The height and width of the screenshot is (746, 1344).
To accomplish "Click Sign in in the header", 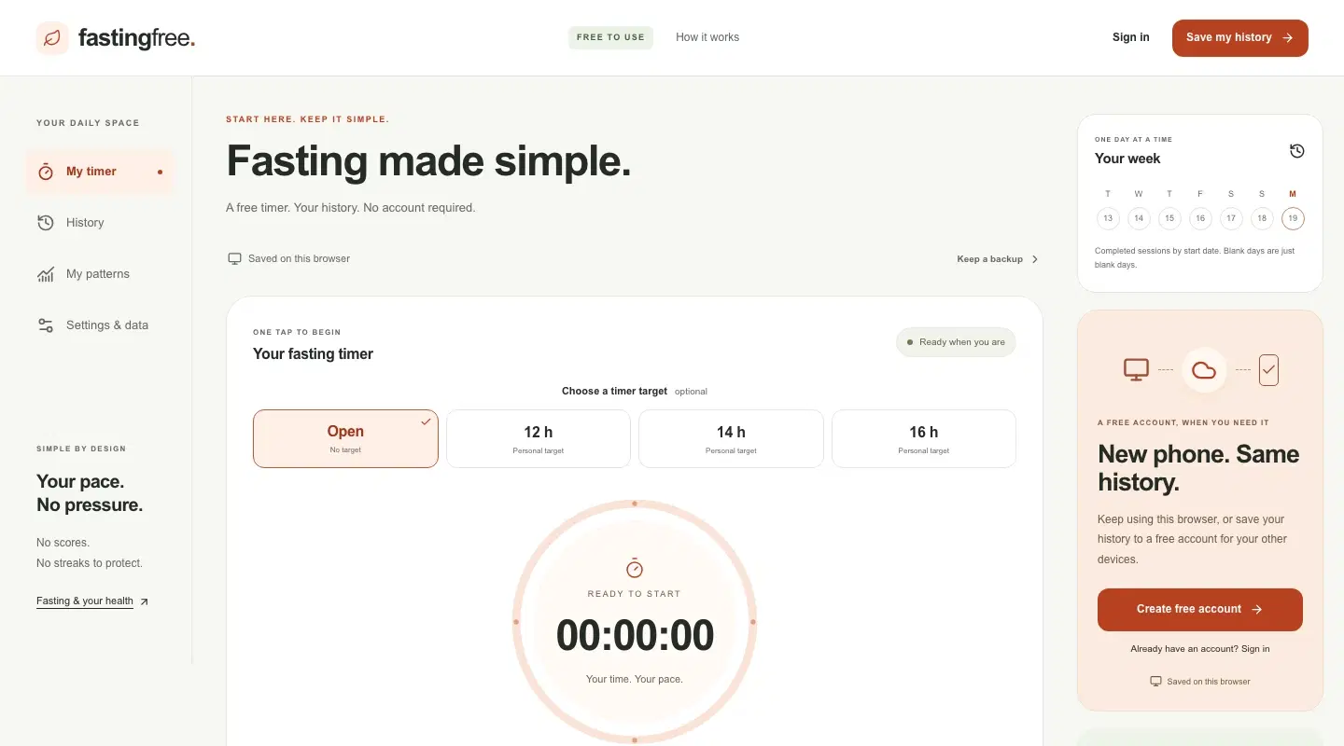I will 1131,37.
